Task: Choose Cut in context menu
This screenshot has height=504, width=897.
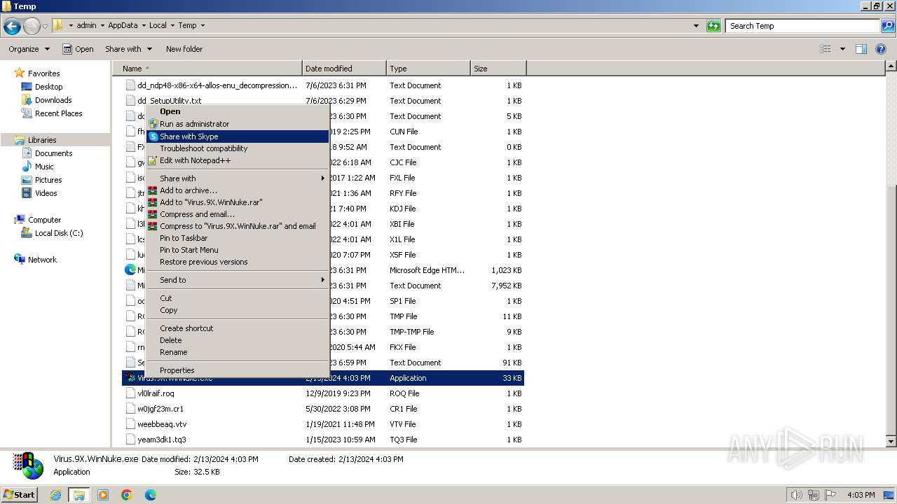Action: [x=237, y=298]
